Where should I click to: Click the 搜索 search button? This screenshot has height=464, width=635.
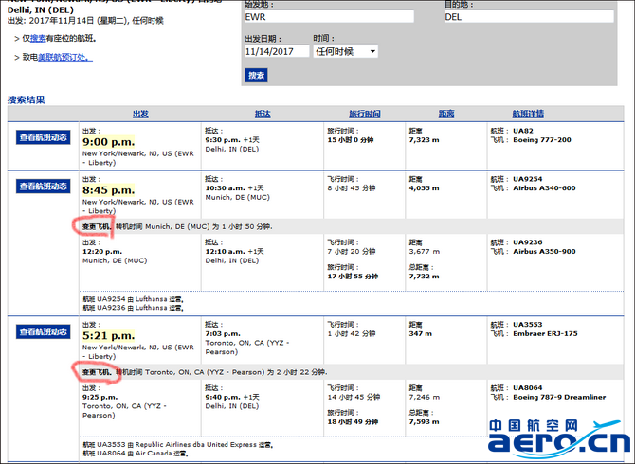click(x=256, y=75)
